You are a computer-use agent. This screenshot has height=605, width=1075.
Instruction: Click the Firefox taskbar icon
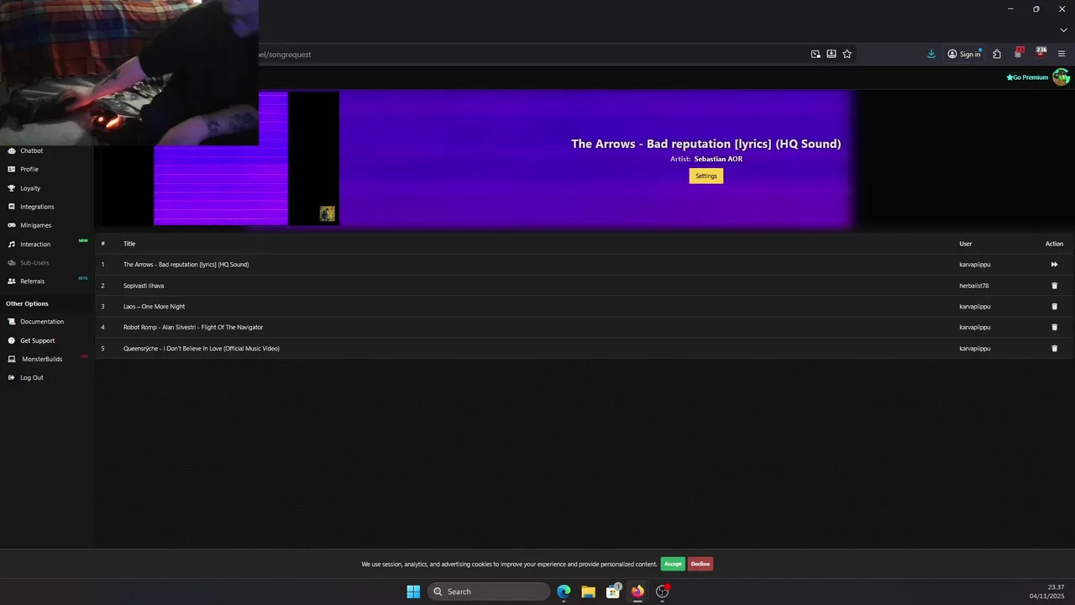pyautogui.click(x=637, y=592)
